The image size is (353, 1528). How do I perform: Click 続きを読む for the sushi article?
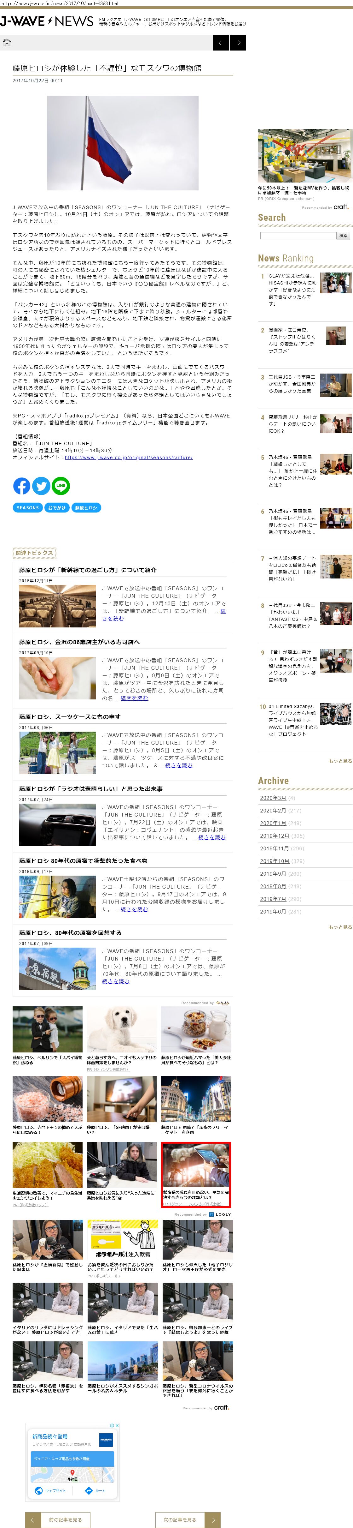pyautogui.click(x=134, y=698)
